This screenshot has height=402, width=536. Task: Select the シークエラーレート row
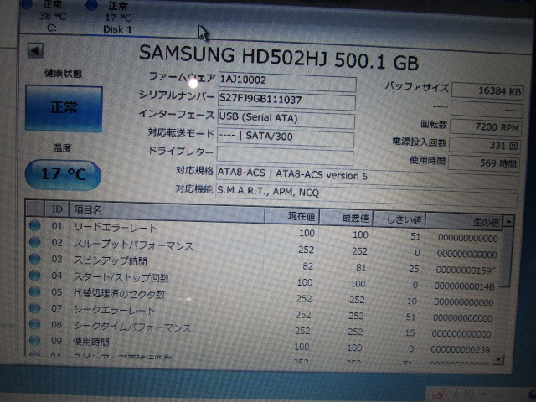(260, 312)
